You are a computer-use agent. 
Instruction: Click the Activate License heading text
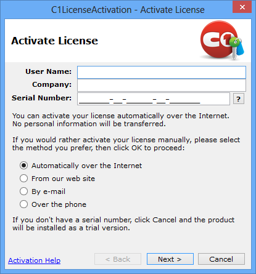[x=54, y=41]
